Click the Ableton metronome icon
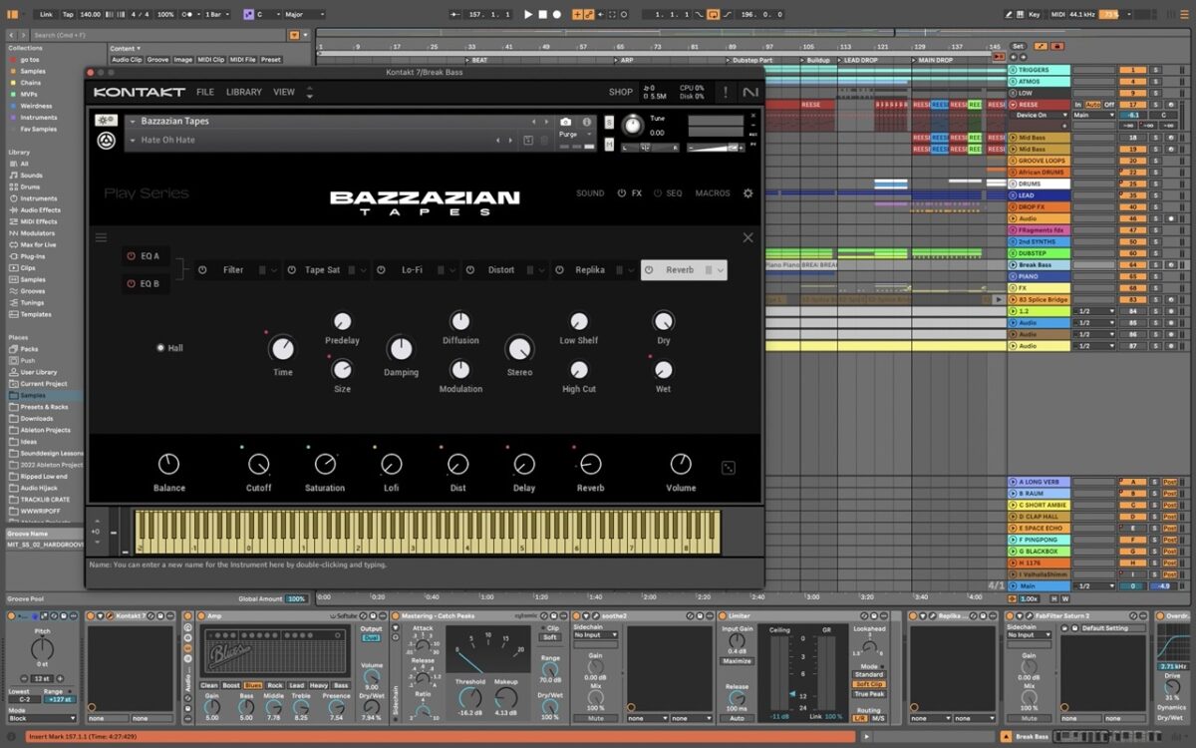Image resolution: width=1196 pixels, height=748 pixels. pyautogui.click(x=185, y=15)
